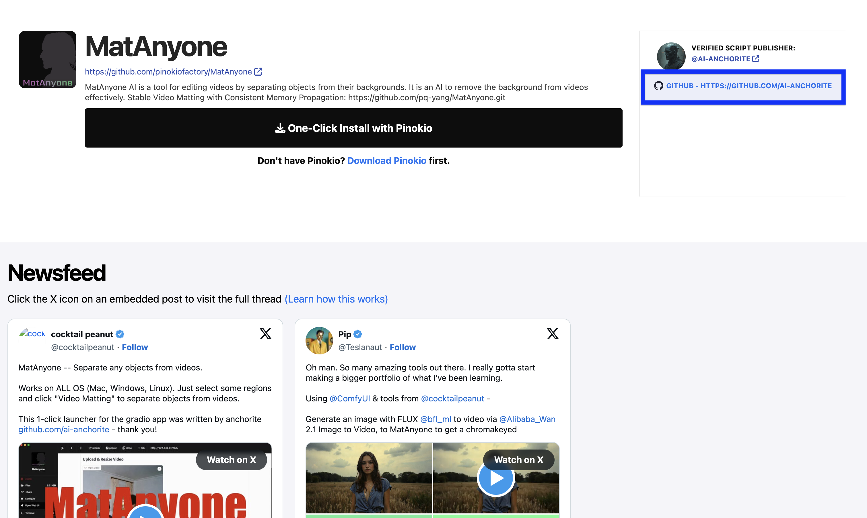The height and width of the screenshot is (518, 867).
Task: Click external icon next to @AI-ANCHORITE
Action: [755, 59]
